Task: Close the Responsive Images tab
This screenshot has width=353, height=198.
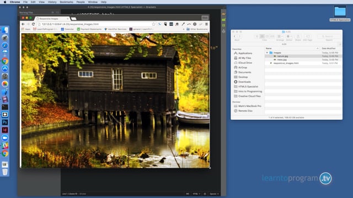Action: tap(67, 19)
